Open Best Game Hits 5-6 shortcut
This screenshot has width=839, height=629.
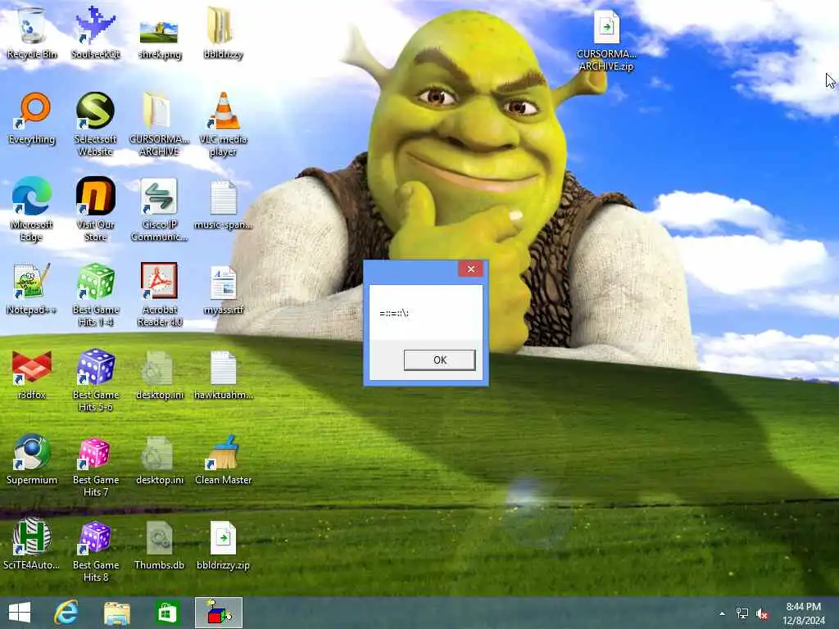(95, 380)
